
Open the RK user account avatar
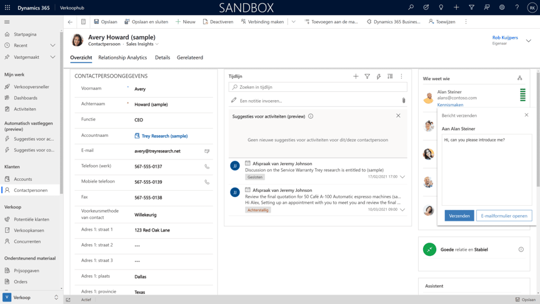pyautogui.click(x=532, y=8)
